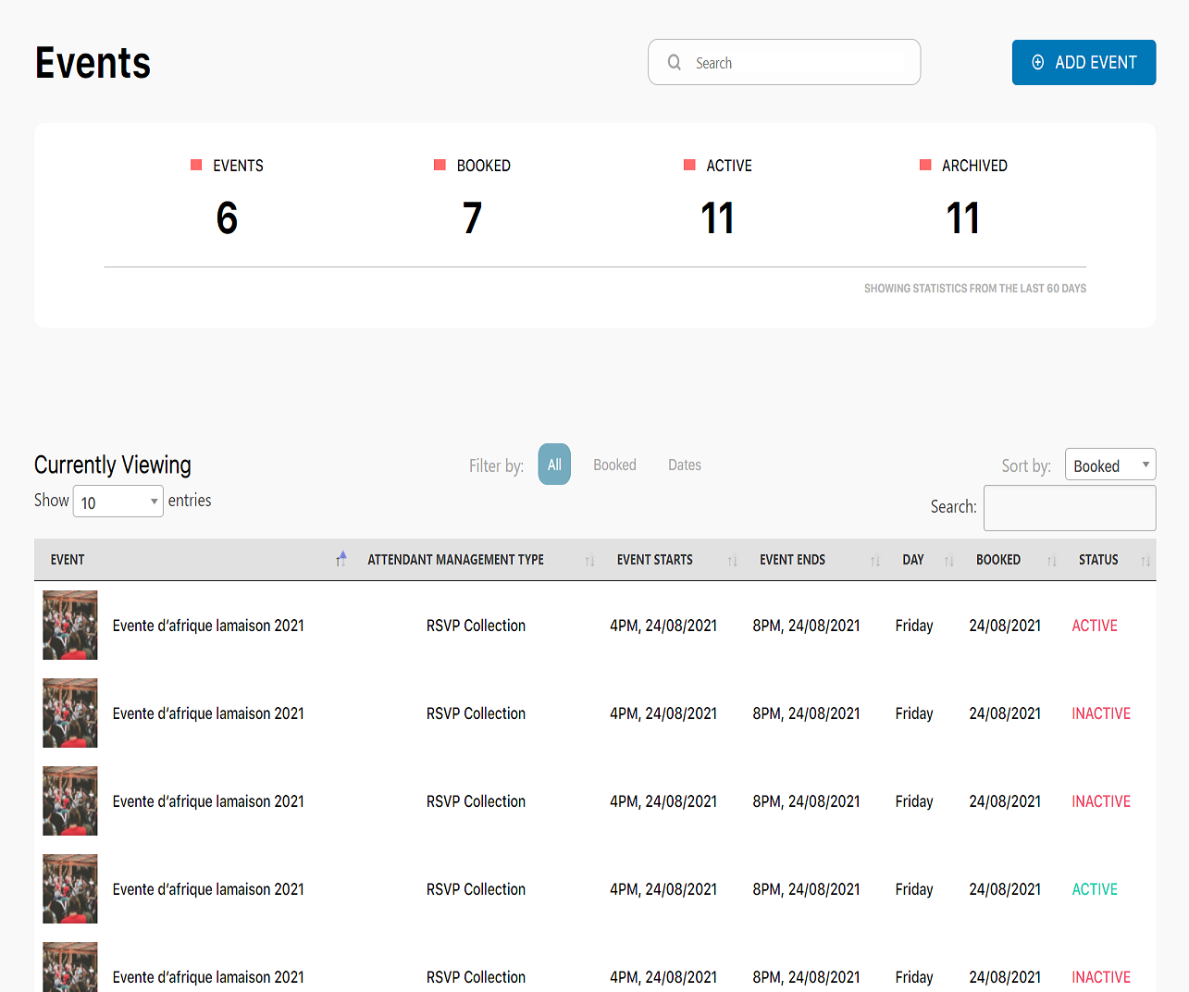Click the events count number 6
The width and height of the screenshot is (1189, 992).
pos(227,218)
